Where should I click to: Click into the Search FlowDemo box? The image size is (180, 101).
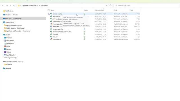point(147,6)
